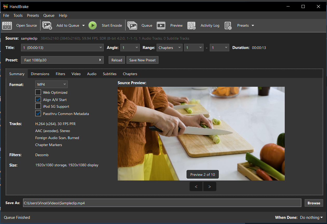Open the Activity Log icon
This screenshot has width=327, height=224.
point(191,25)
